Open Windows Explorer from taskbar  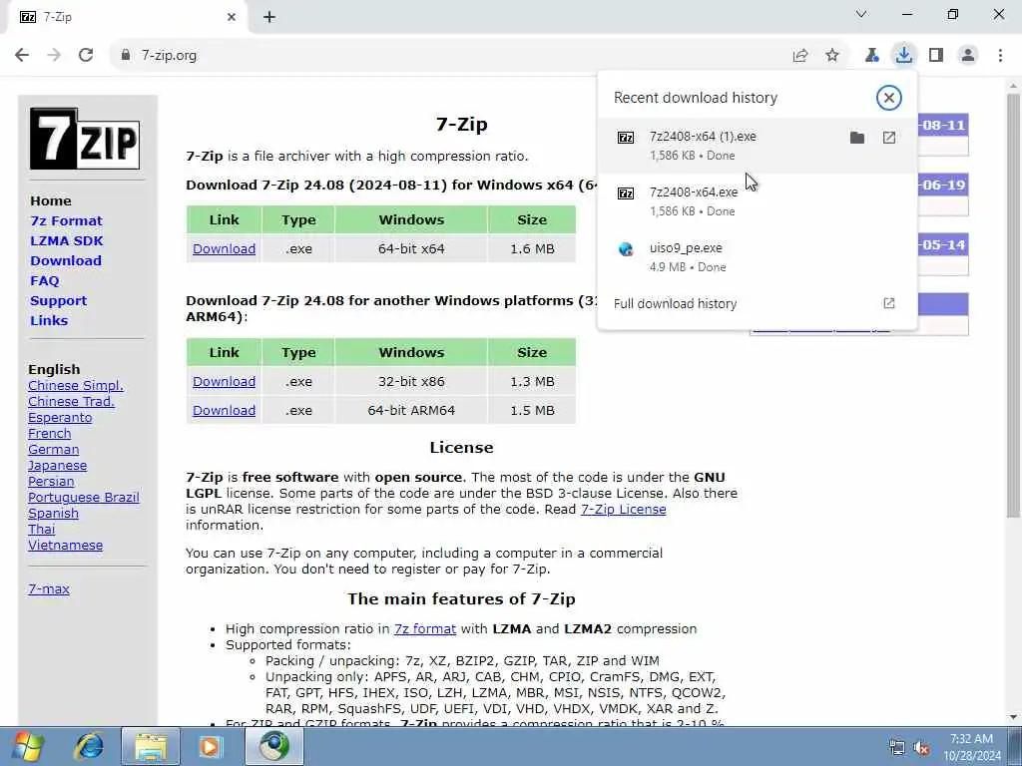coord(151,746)
